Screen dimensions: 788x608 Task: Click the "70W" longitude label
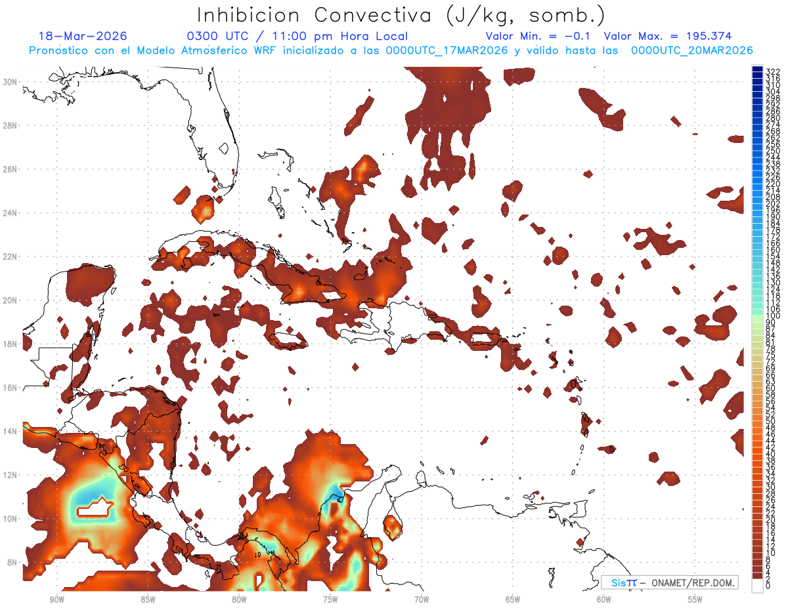[422, 599]
